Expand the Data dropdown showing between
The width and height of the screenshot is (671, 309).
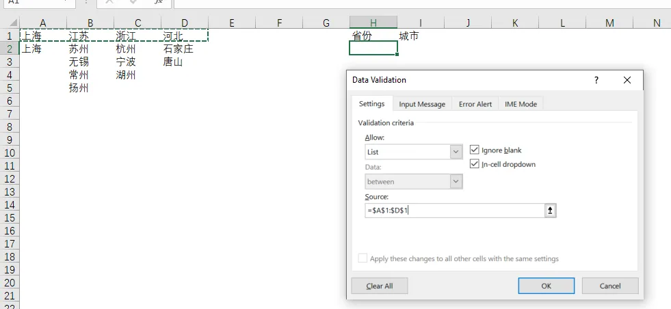[x=456, y=182]
